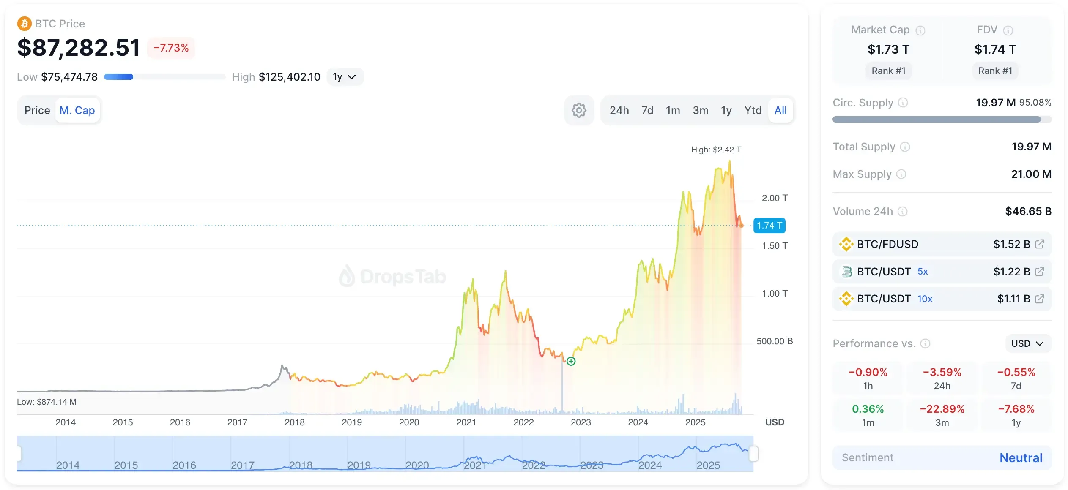
Task: Select the 3m timeframe tab
Action: (700, 110)
